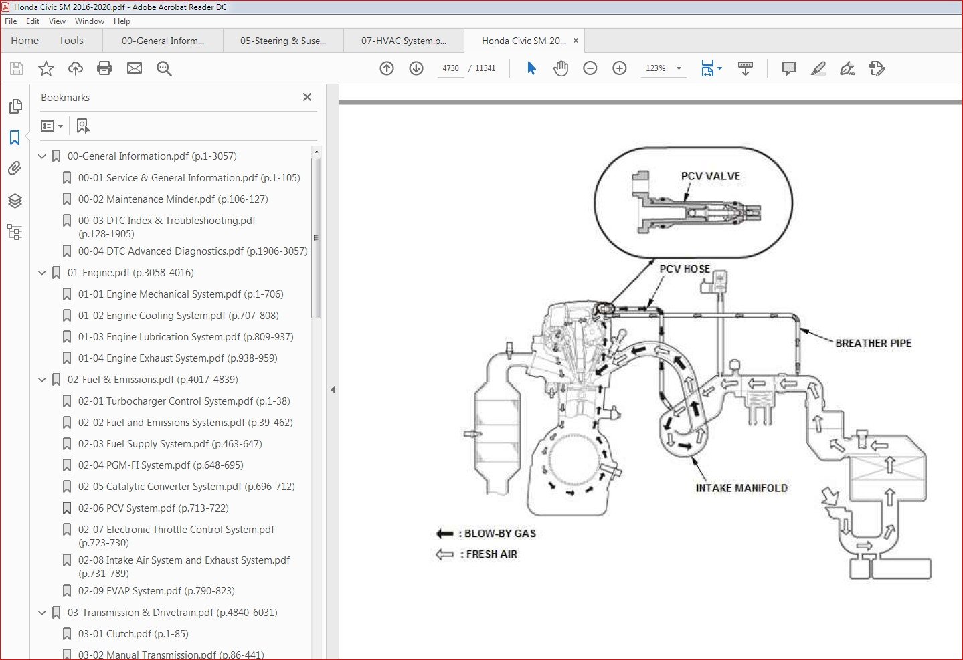Send file by email envelope icon
The height and width of the screenshot is (660, 963).
[x=135, y=68]
